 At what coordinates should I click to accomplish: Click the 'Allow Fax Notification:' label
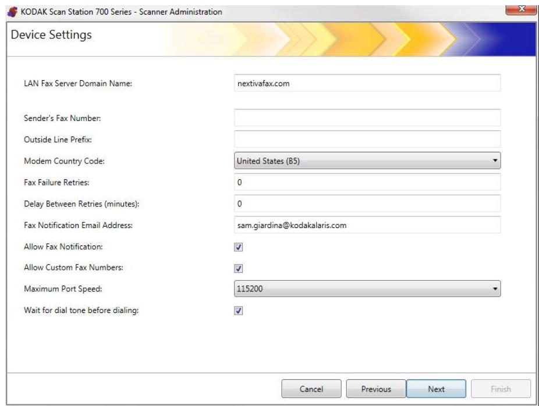pyautogui.click(x=63, y=247)
